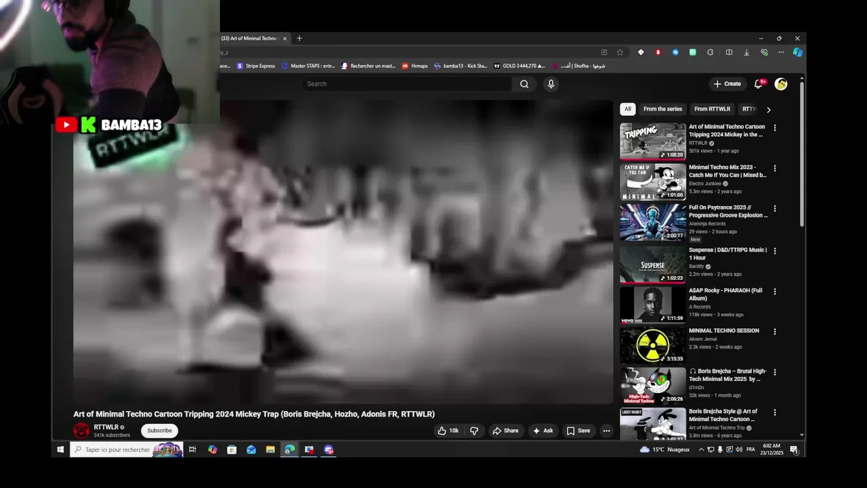Open RTTWLR channel avatar
867x488 pixels.
click(81, 430)
